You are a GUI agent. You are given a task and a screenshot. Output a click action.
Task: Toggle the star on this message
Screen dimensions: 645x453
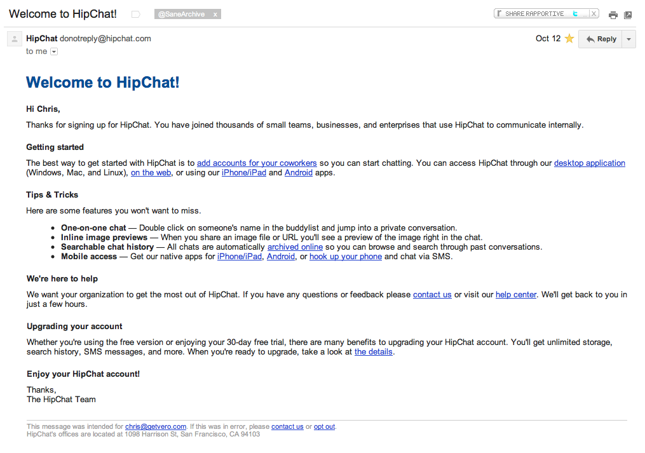coord(569,39)
